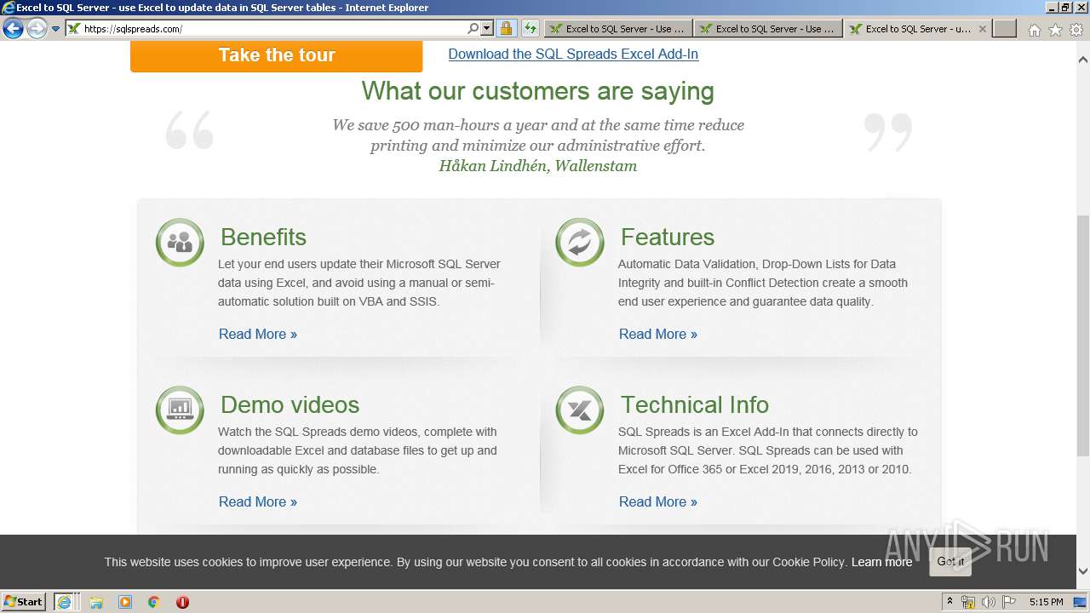Viewport: 1090px width, 613px height.
Task: Click the Features refresh-arrows icon
Action: 579,243
